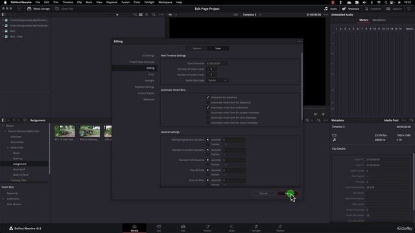Toggle the Media Storage panel
This screenshot has height=233, width=415.
point(38,8)
